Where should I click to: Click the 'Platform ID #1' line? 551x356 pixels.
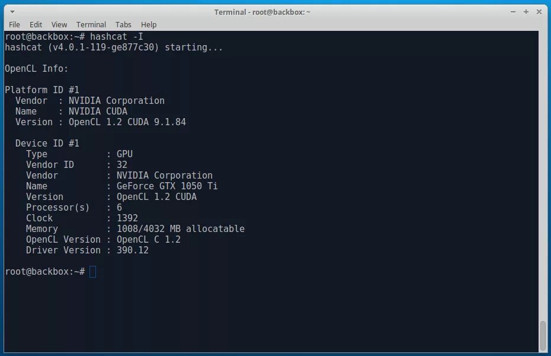[x=42, y=90]
